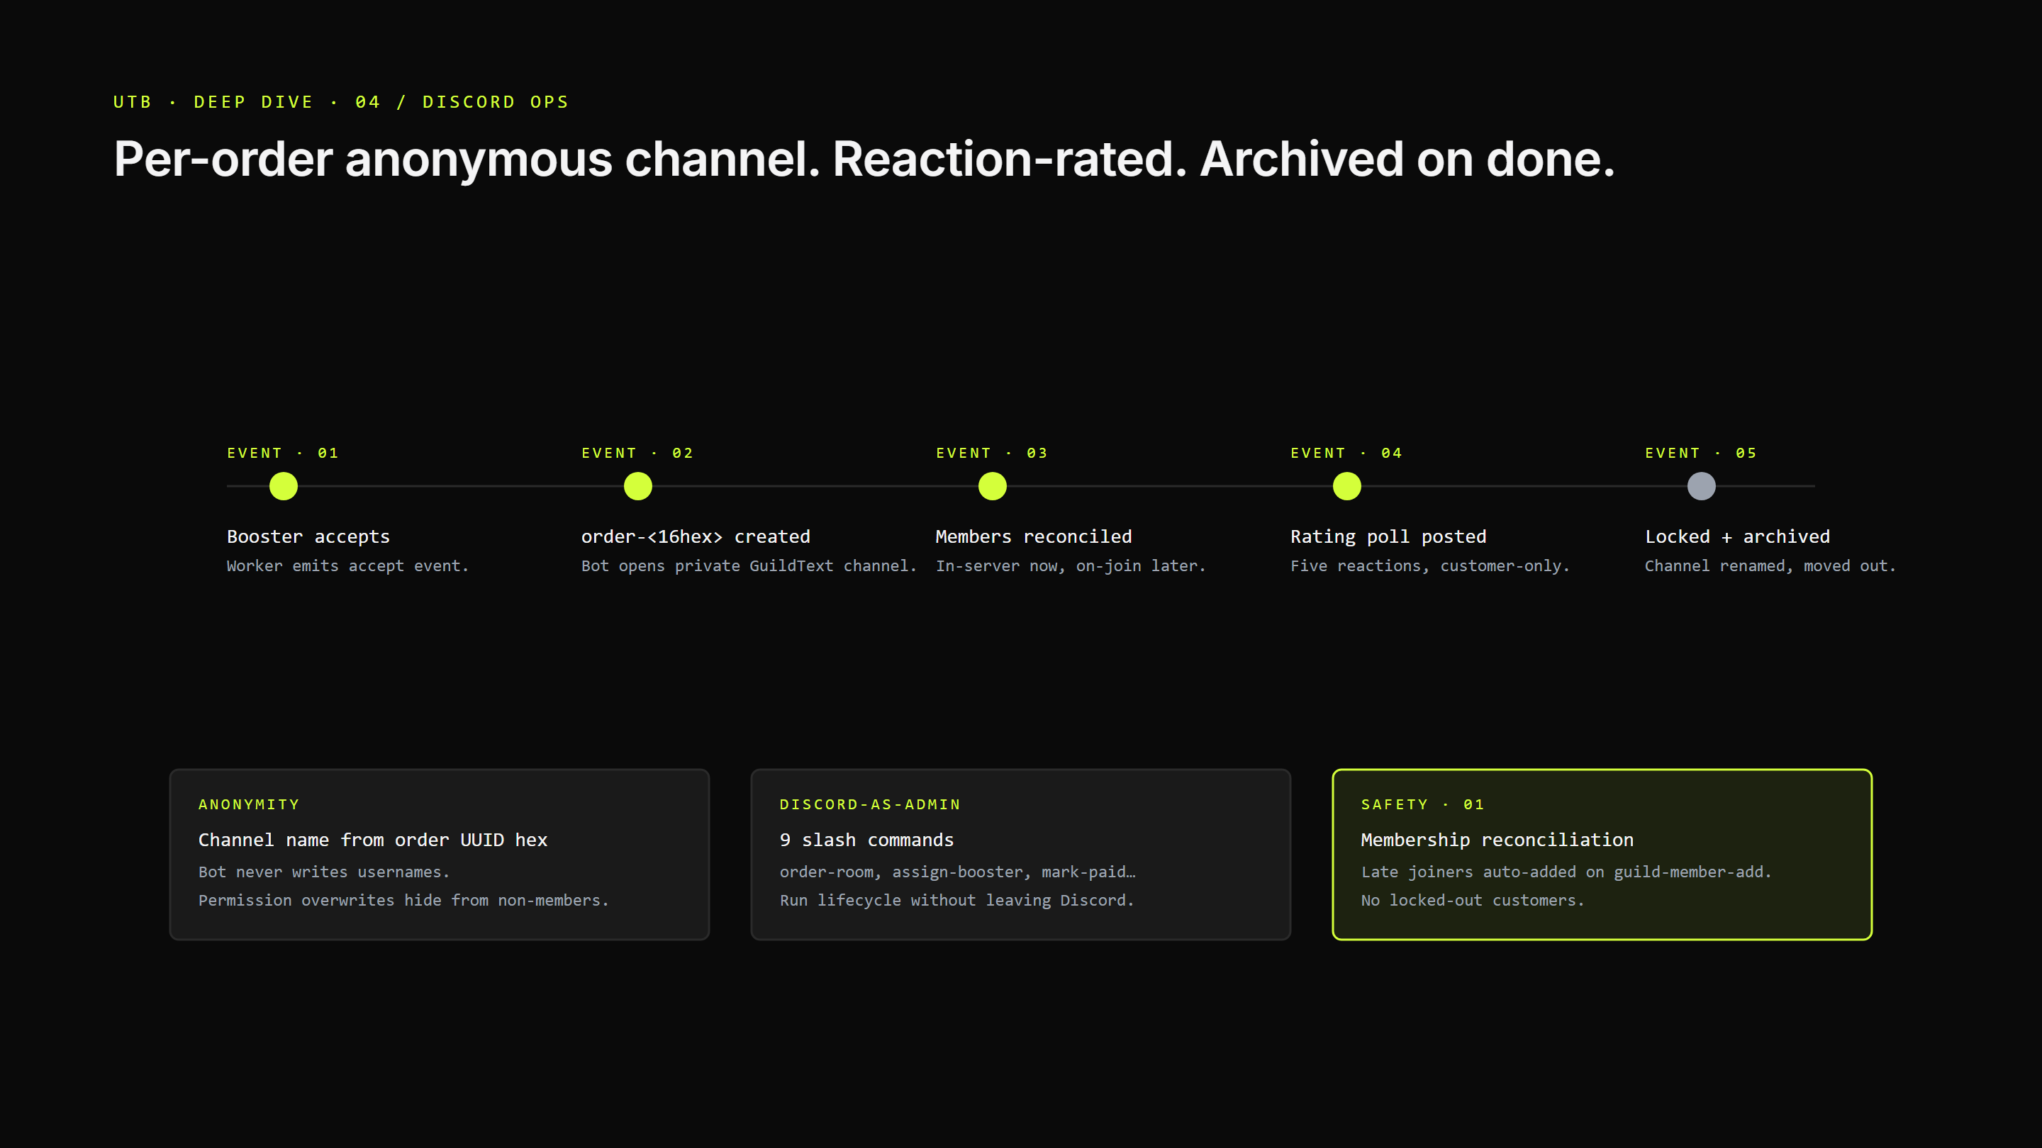Click the Event 04 timeline dot
2042x1148 pixels.
pyautogui.click(x=1346, y=485)
